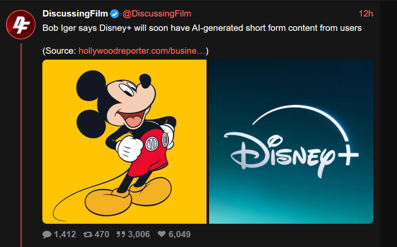Click the 470 retweets count
The image size is (397, 247).
tap(102, 234)
